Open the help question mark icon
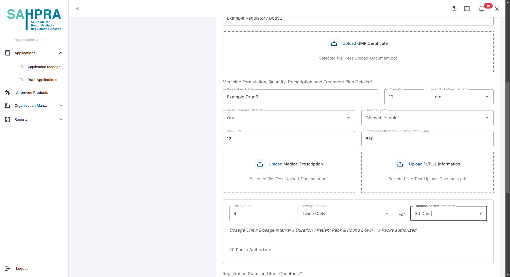Viewport: 510px width, 277px height. point(454,9)
